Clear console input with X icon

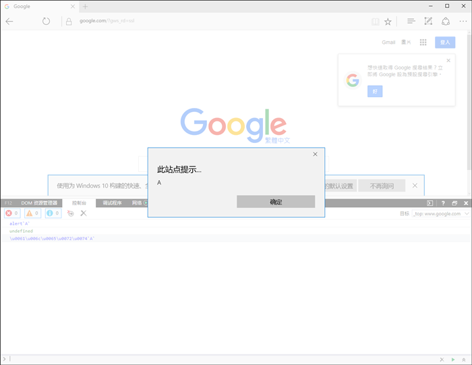click(x=442, y=360)
